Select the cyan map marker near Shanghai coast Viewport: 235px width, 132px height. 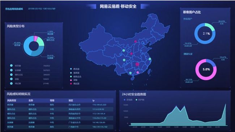[150, 59]
